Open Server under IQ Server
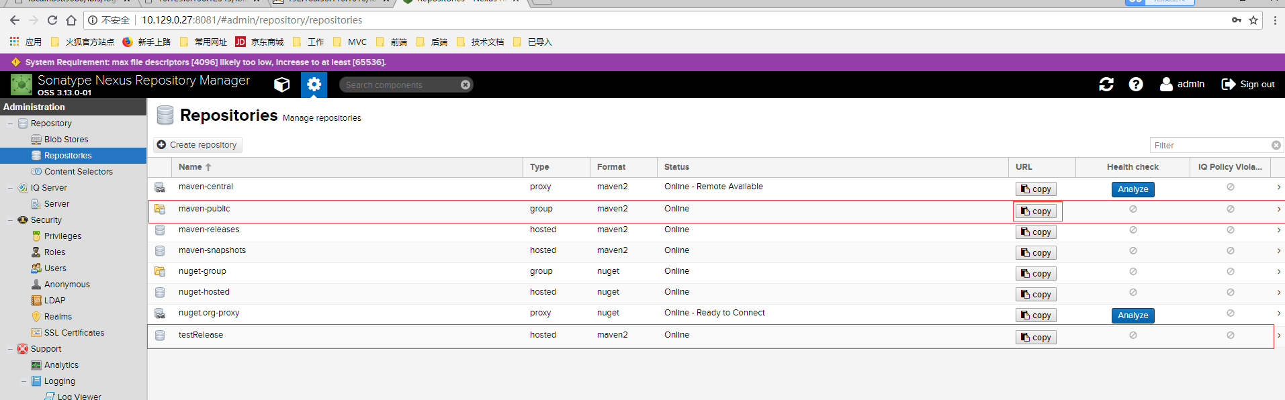 click(56, 204)
